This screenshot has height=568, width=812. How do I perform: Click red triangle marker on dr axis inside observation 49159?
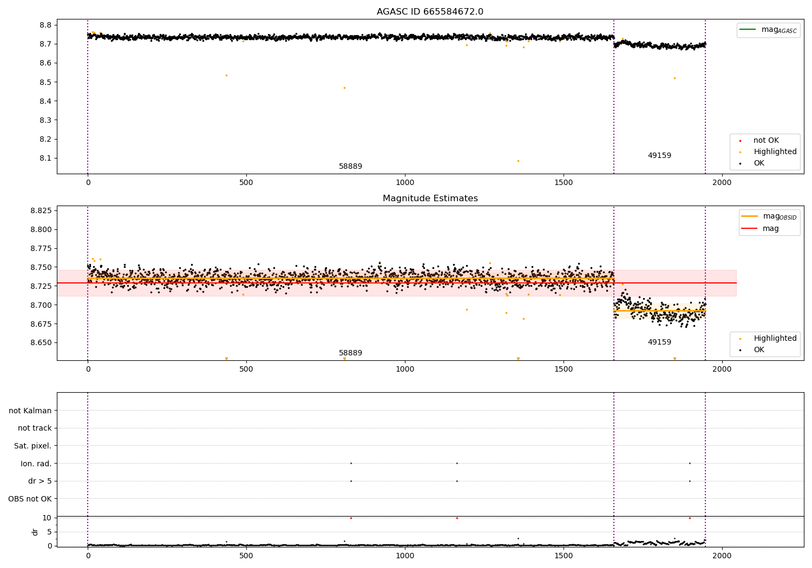tap(690, 518)
